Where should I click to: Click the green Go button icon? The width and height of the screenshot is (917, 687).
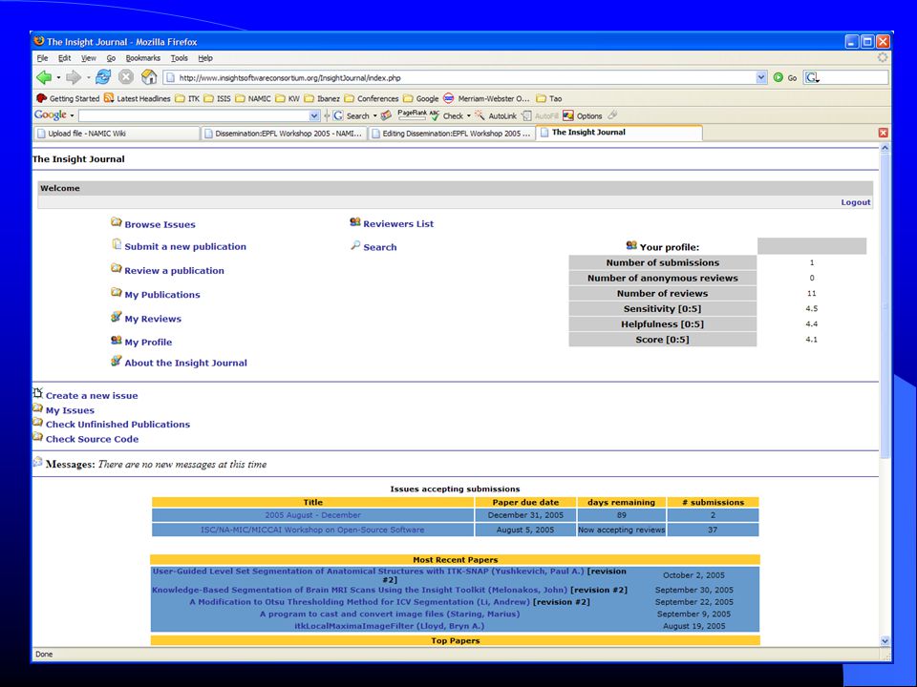(x=778, y=77)
